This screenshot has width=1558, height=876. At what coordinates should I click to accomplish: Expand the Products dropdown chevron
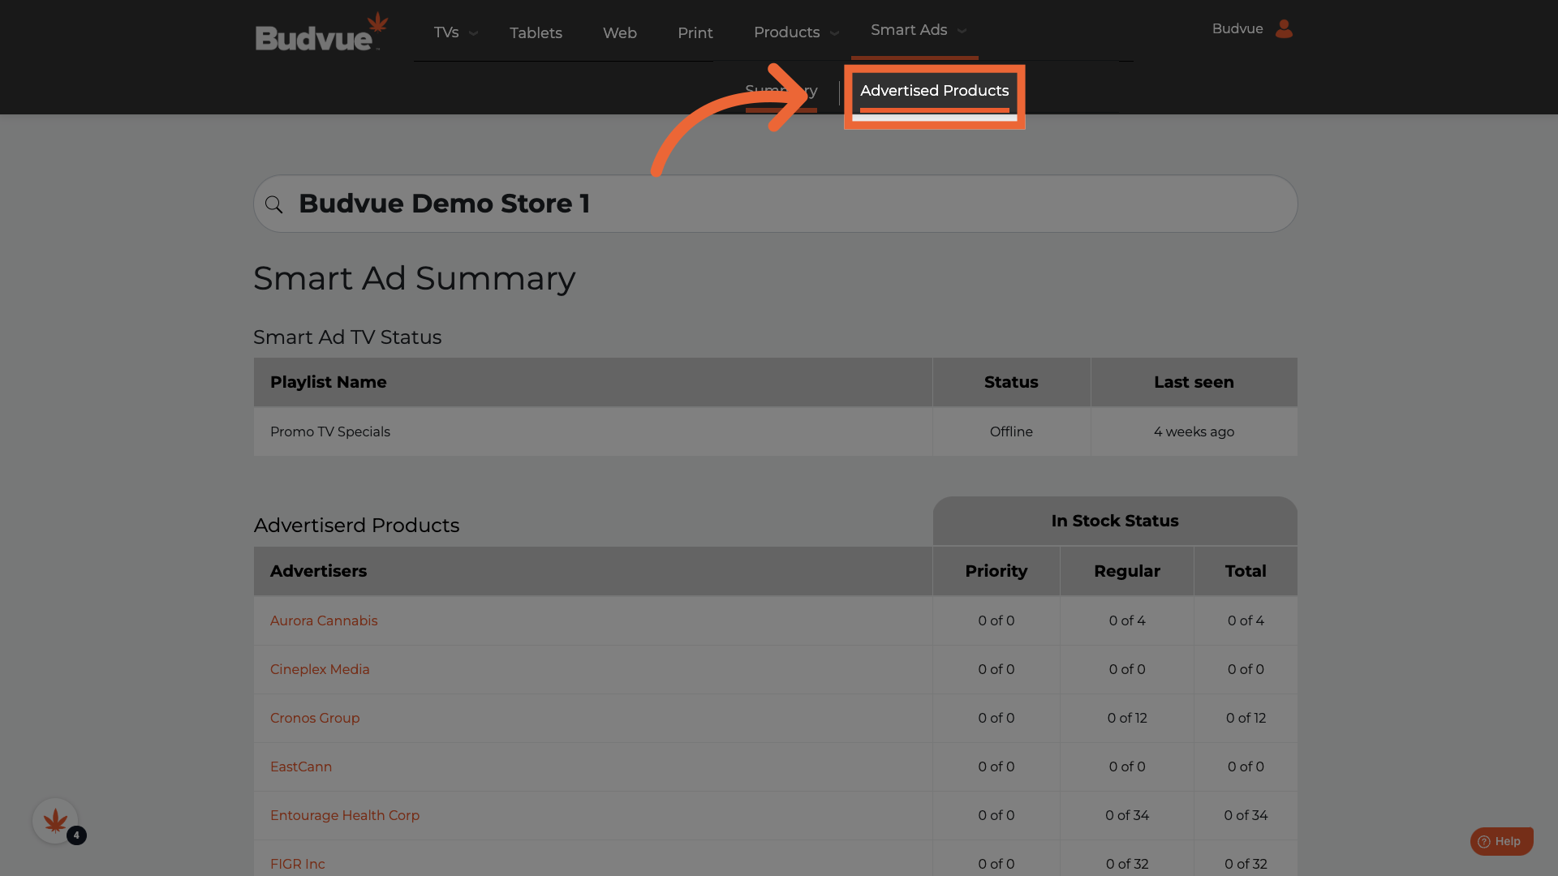(834, 33)
